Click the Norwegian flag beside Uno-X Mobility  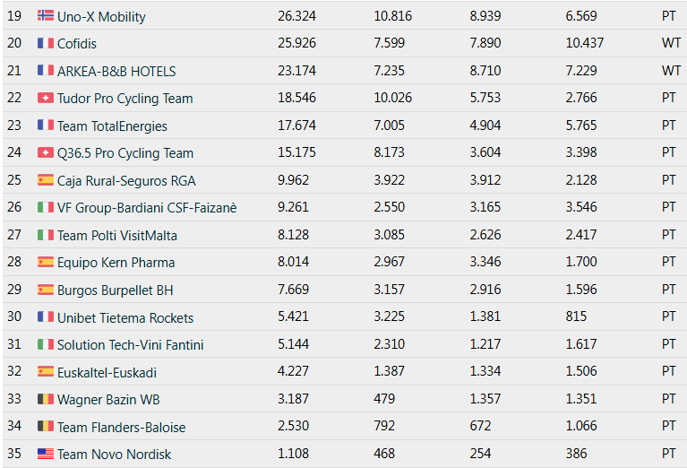(45, 16)
